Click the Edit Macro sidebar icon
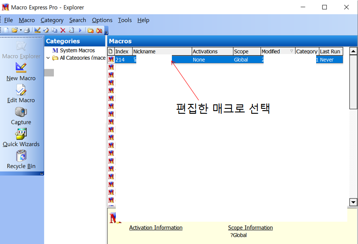This screenshot has height=244, width=358. click(21, 90)
